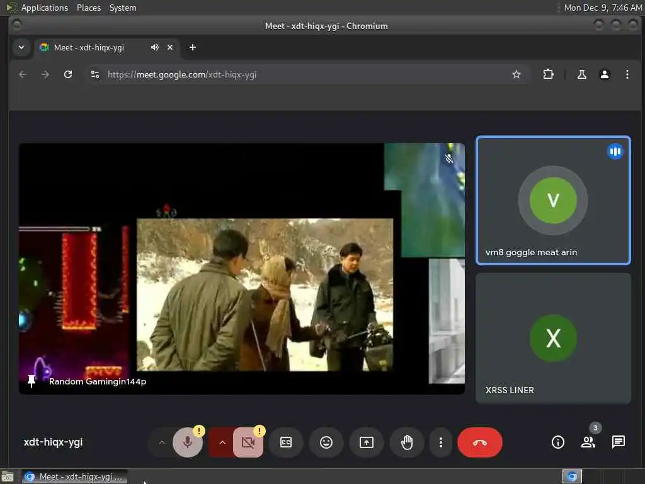
Task: View site information icon in address bar
Action: pyautogui.click(x=95, y=74)
